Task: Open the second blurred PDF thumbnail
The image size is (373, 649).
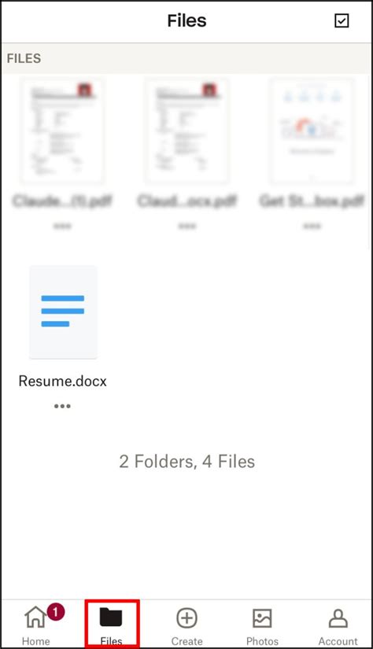Action: (187, 131)
